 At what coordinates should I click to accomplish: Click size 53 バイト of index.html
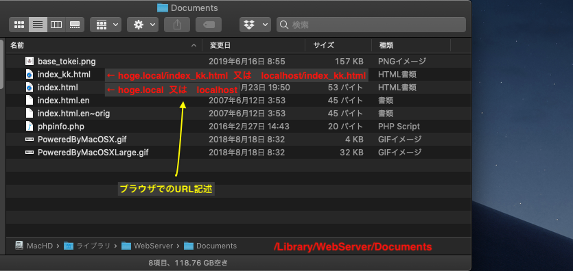[345, 88]
